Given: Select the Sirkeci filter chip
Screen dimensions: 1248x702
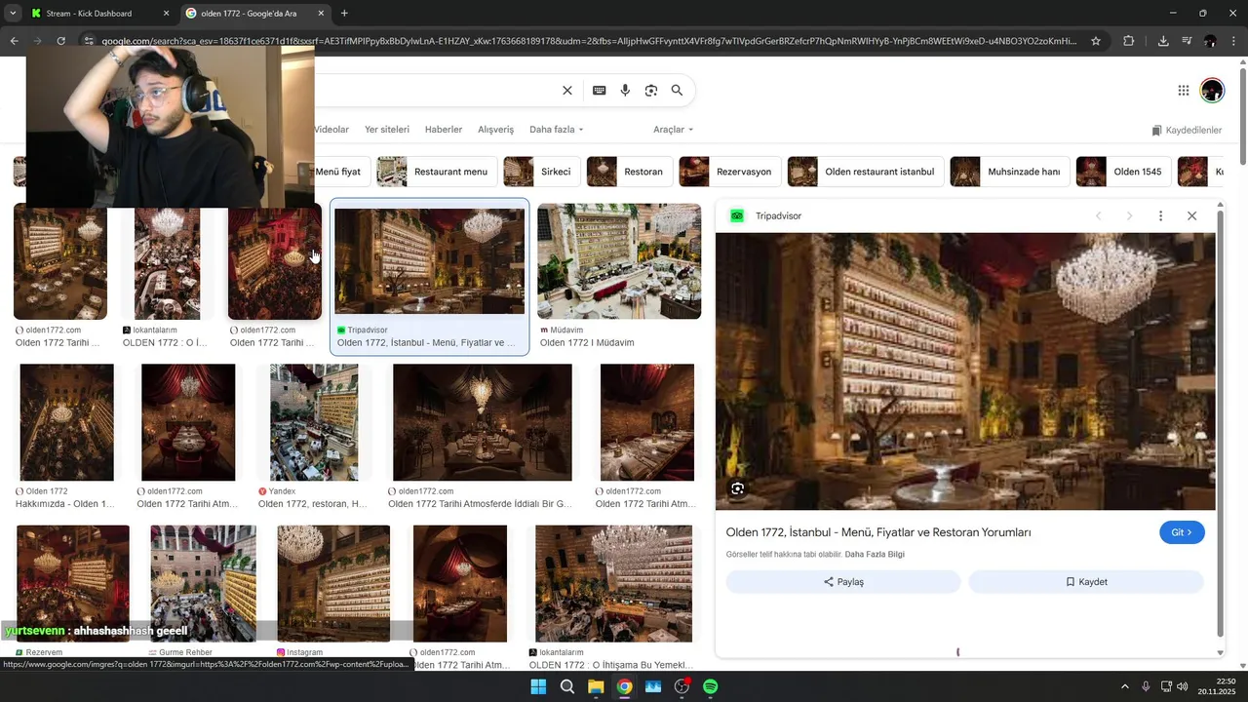Looking at the screenshot, I should tap(542, 172).
